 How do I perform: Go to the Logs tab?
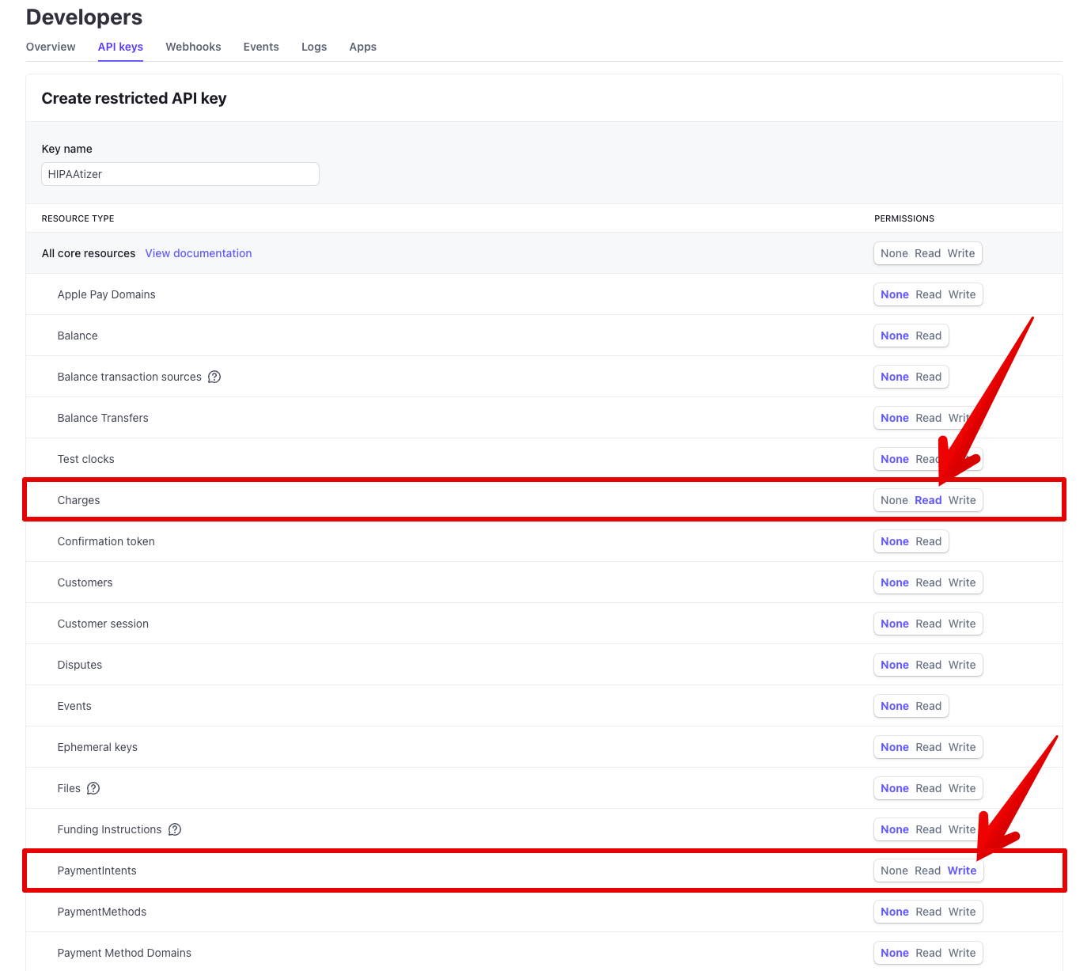(314, 47)
